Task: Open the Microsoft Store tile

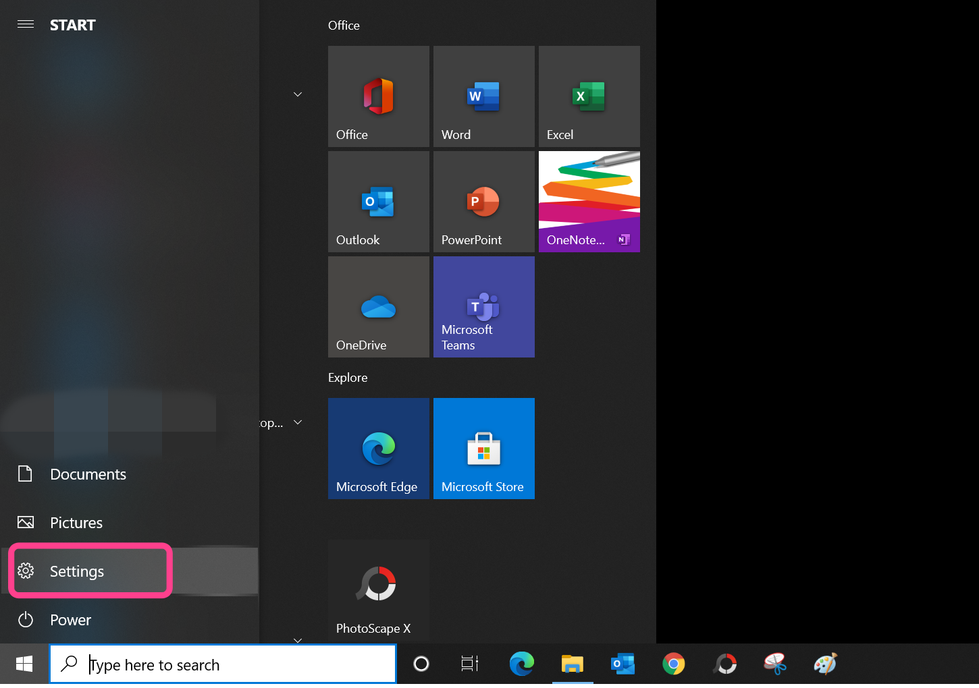Action: [483, 449]
